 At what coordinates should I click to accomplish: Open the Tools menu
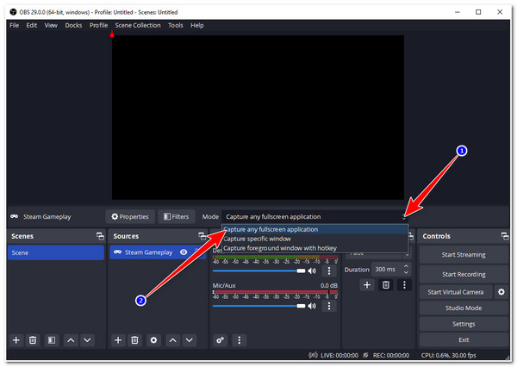(176, 25)
